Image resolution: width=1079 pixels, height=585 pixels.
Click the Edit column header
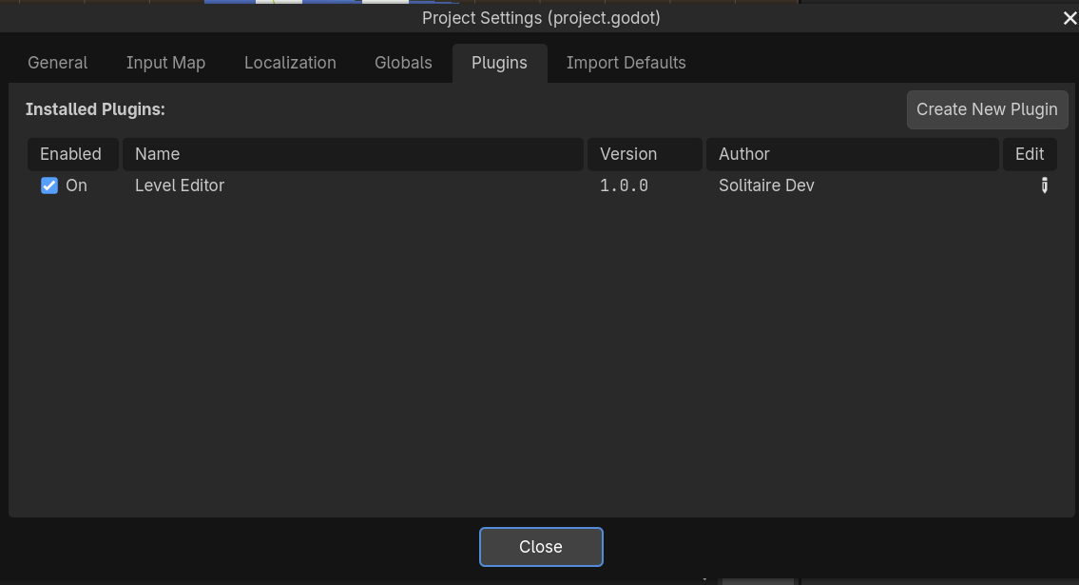tap(1030, 154)
